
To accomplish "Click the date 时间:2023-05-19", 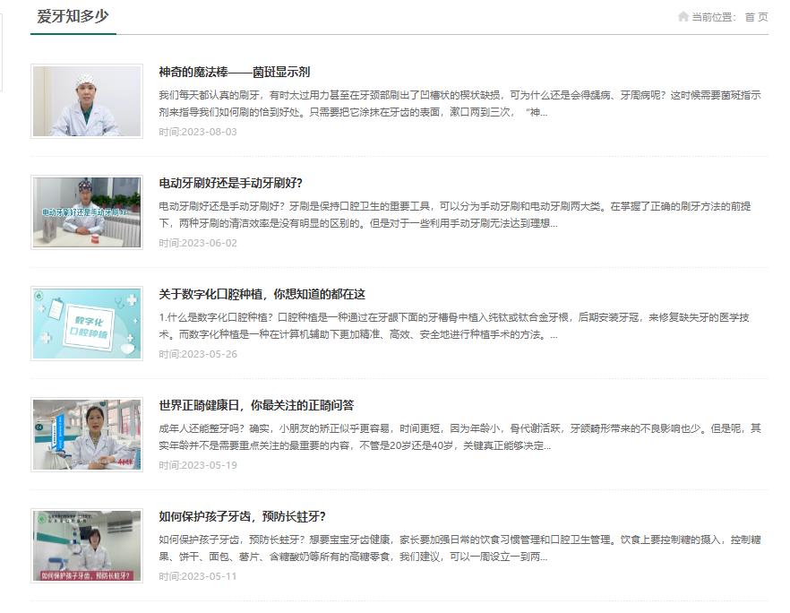I will [197, 465].
